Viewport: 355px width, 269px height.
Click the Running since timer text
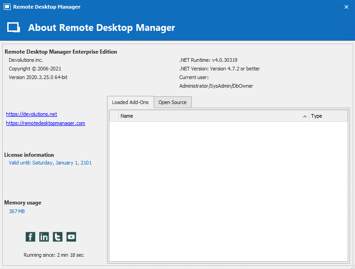(x=53, y=255)
